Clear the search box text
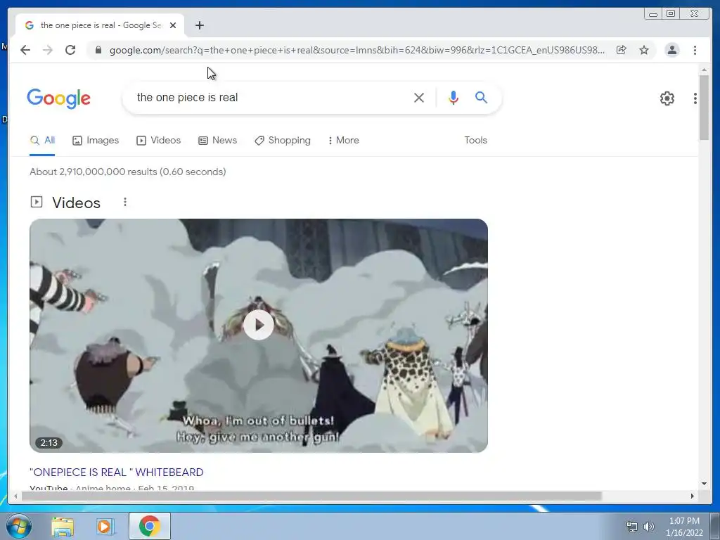 pos(419,97)
